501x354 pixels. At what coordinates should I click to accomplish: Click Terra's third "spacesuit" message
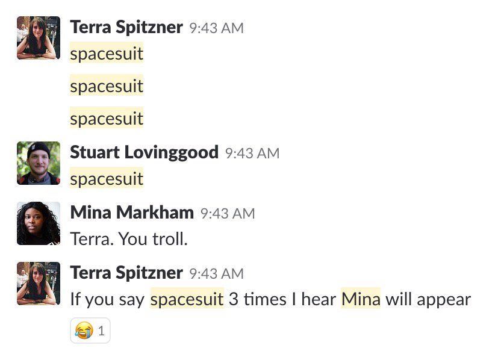(x=107, y=119)
